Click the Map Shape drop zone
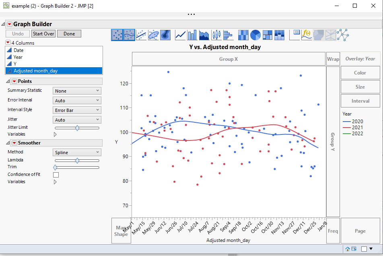 pos(121,231)
